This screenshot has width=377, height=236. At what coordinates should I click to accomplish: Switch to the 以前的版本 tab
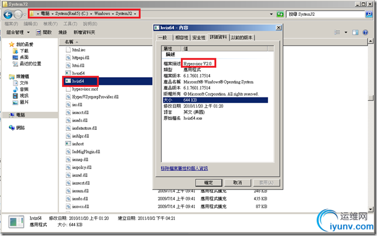point(242,37)
